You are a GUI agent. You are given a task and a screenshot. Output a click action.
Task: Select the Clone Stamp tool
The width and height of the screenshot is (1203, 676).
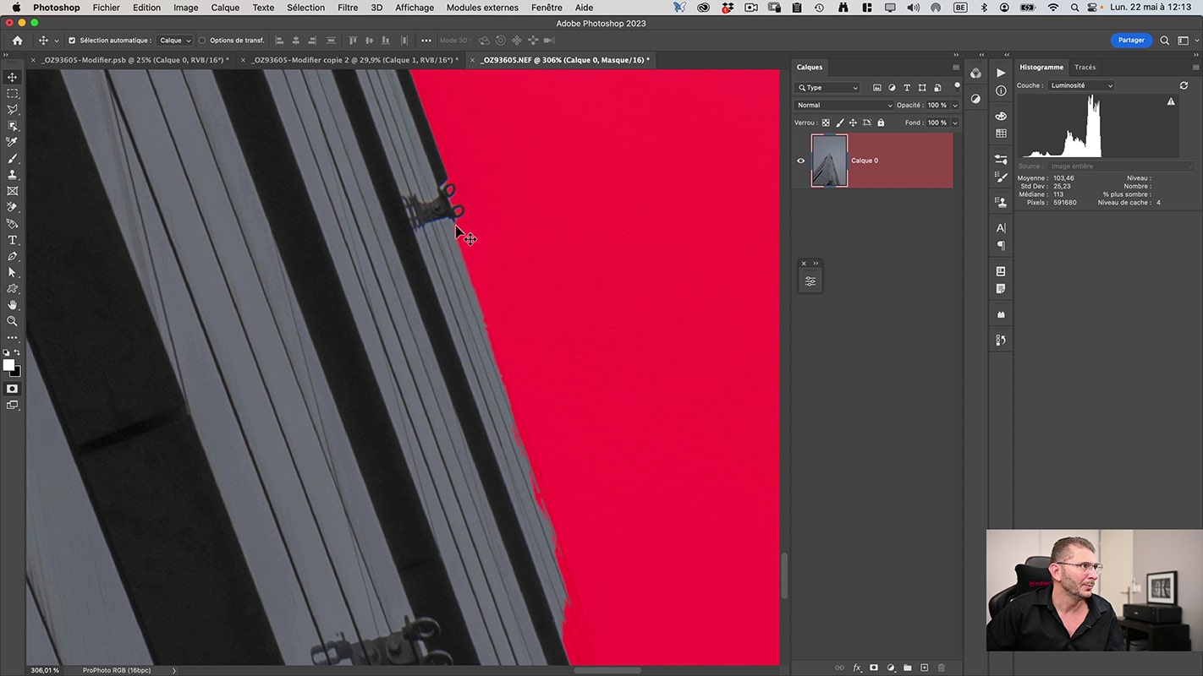[x=12, y=175]
